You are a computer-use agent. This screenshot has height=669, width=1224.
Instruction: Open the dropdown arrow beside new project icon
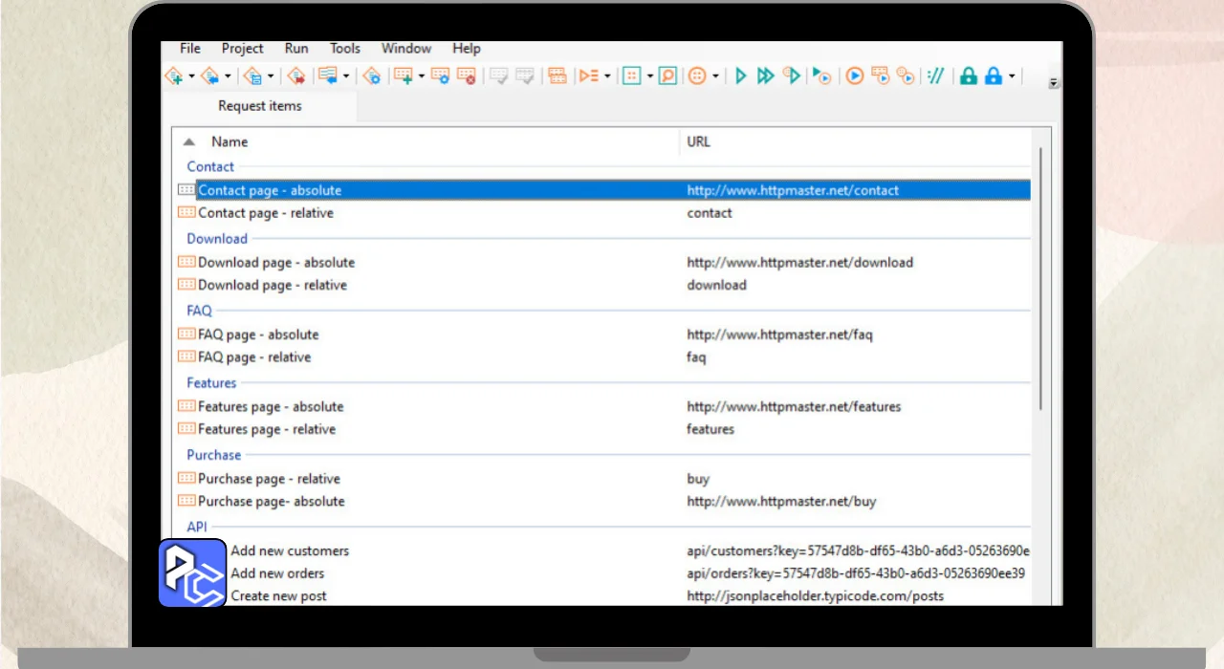point(191,76)
